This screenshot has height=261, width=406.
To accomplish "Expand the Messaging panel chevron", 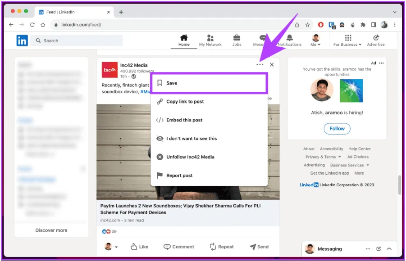I will coord(389,249).
